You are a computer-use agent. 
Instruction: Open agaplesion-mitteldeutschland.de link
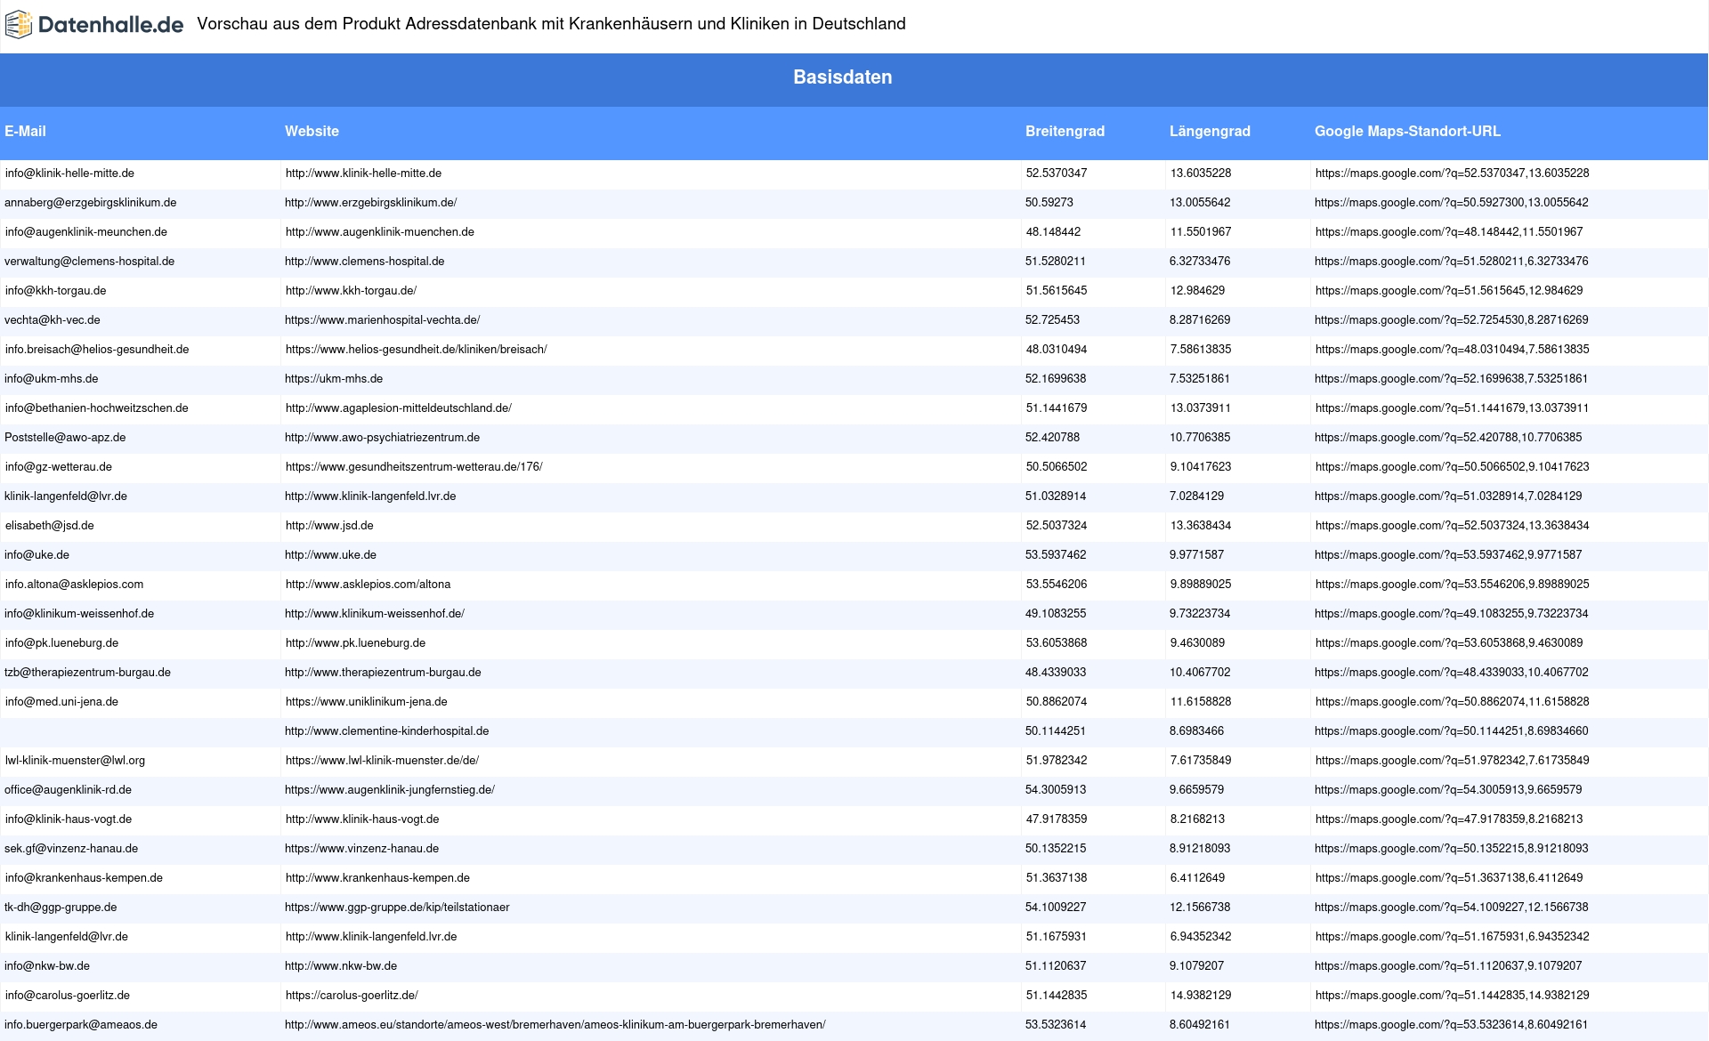(399, 408)
